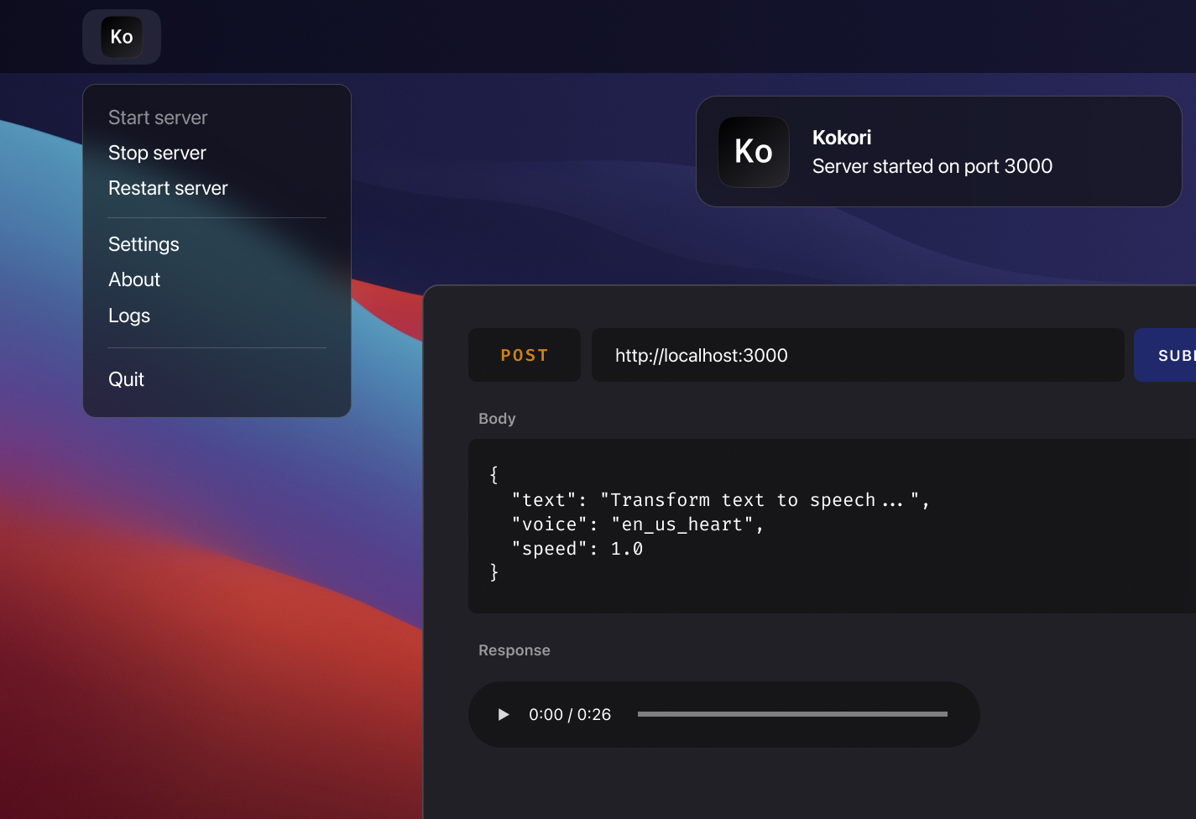Click the audio playback progress bar
This screenshot has height=819, width=1196.
(x=791, y=714)
